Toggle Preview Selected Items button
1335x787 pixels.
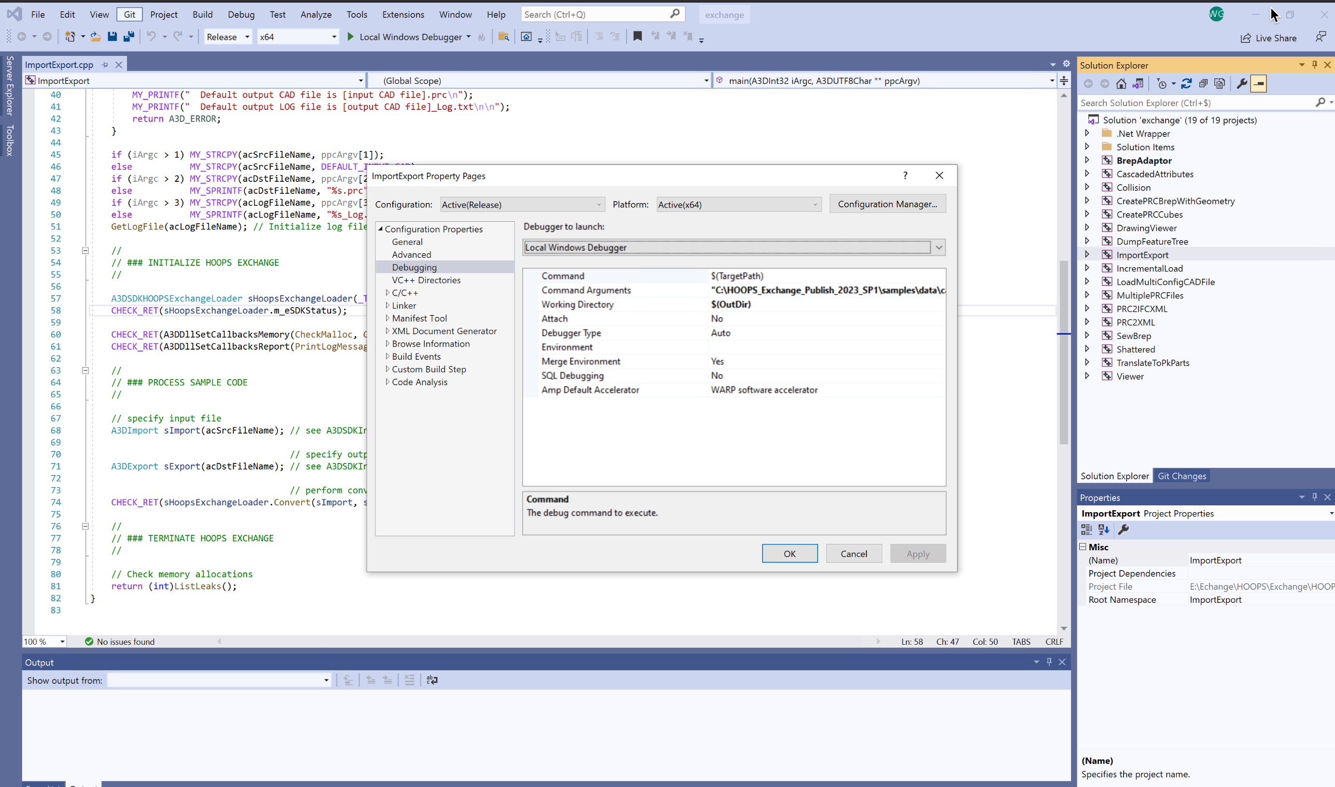1259,84
